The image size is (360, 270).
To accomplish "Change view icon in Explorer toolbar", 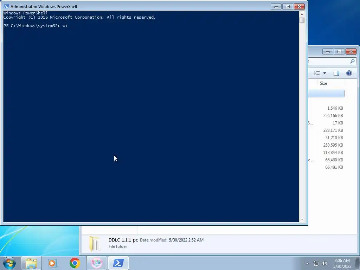I will tap(317, 73).
